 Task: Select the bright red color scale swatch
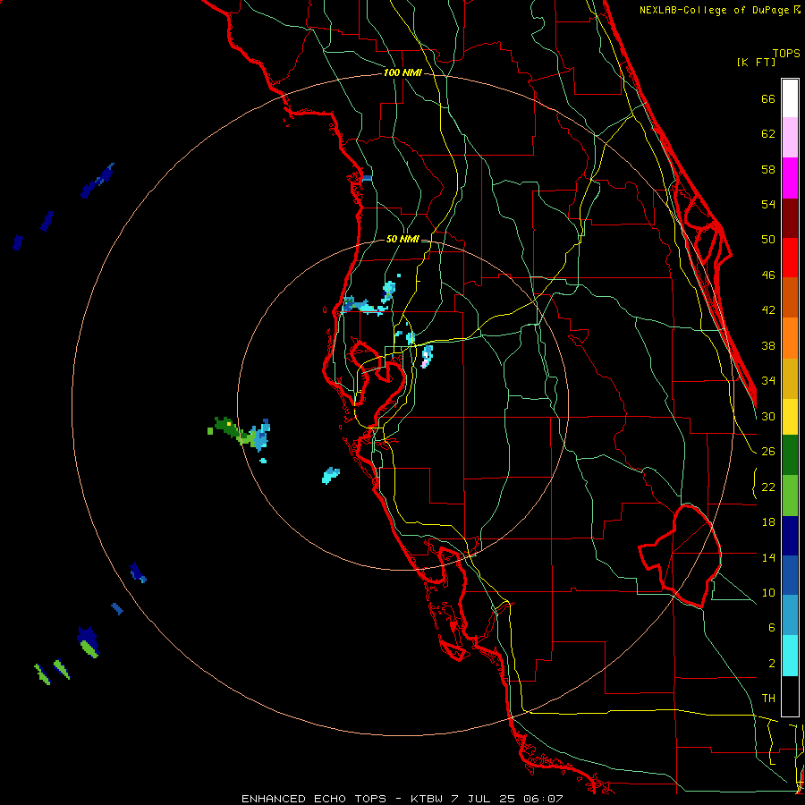(x=790, y=258)
